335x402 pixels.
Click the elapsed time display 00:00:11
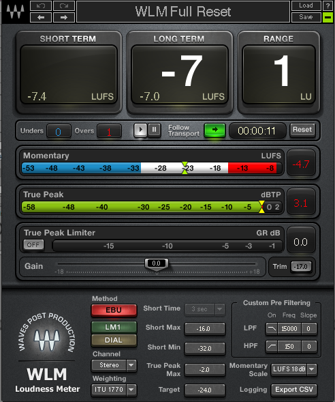click(x=257, y=131)
